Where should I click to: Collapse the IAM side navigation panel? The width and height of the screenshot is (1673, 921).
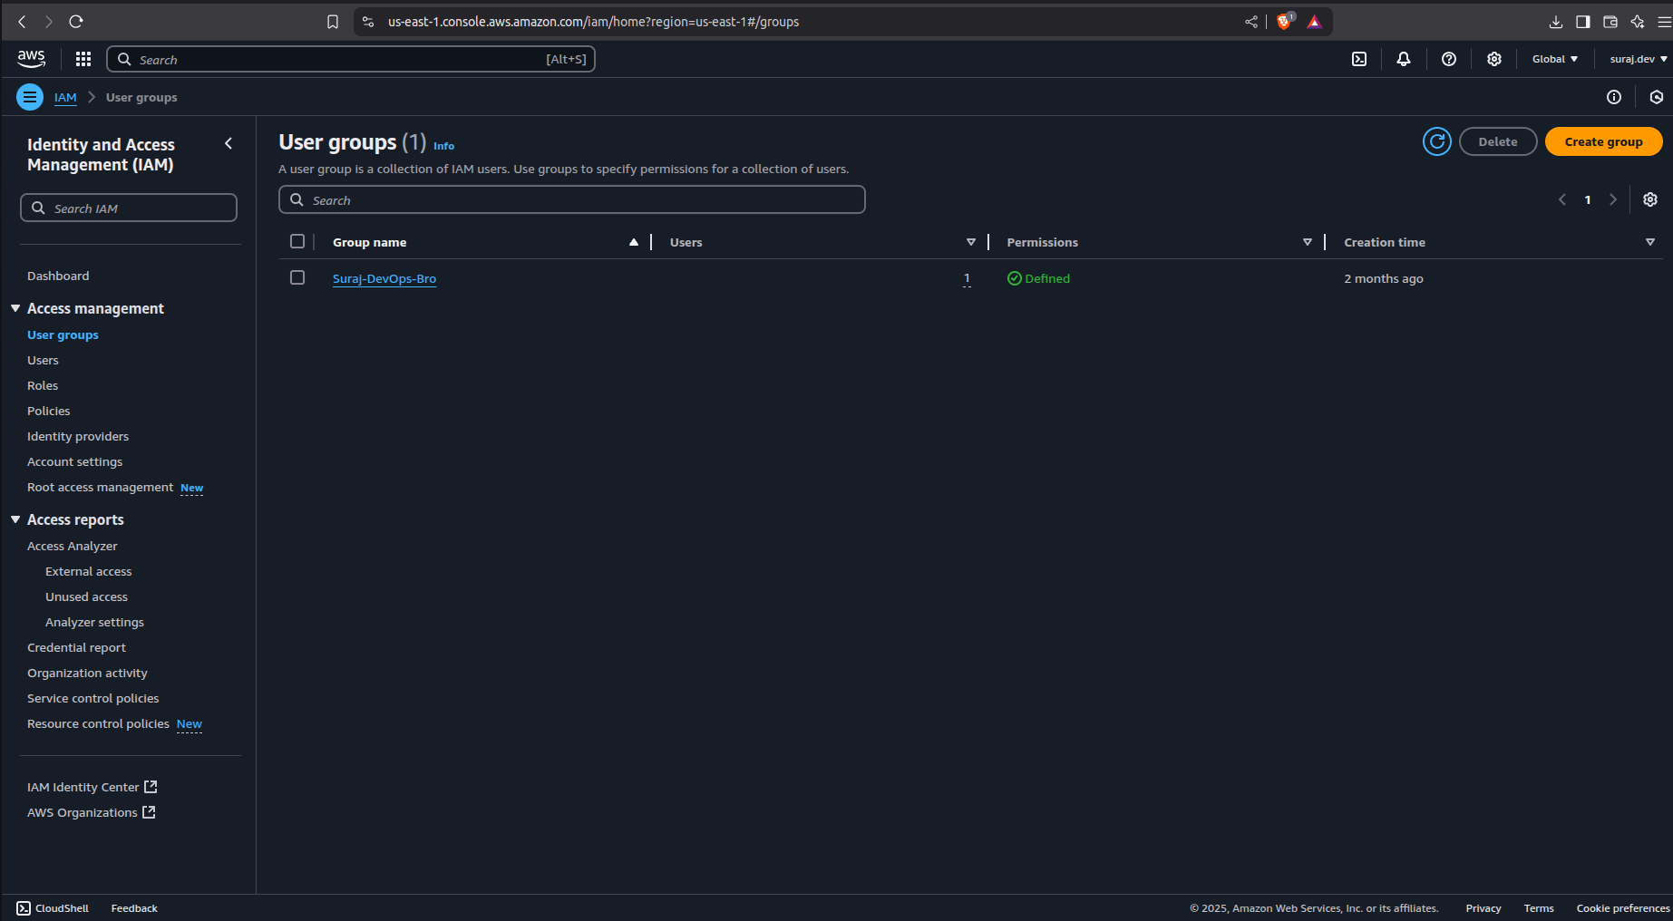(x=229, y=143)
